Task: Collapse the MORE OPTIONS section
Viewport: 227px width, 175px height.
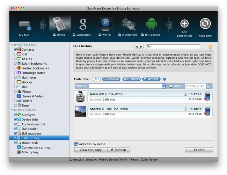Action: click(x=12, y=110)
